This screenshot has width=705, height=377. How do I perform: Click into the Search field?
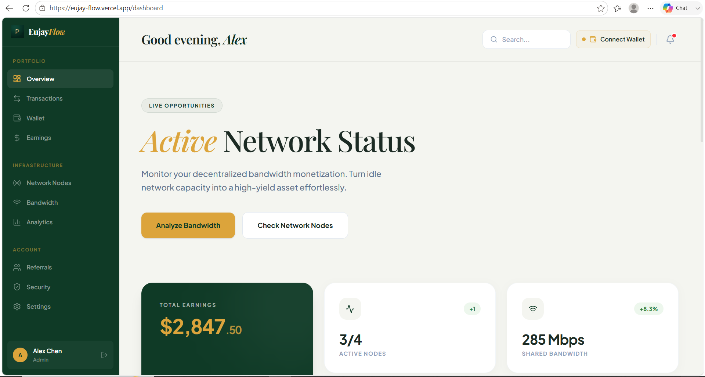point(526,39)
